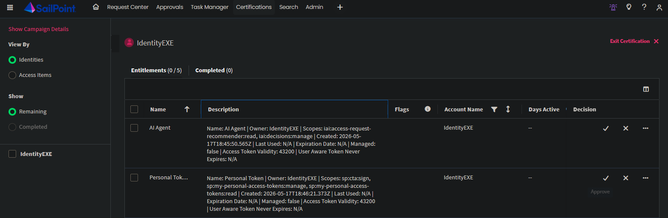
Task: Switch to Entitlements (0 / 5) tab
Action: point(156,71)
